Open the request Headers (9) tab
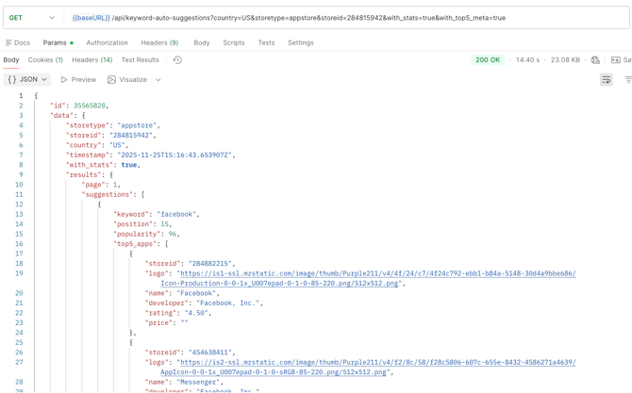This screenshot has width=632, height=393. coord(159,42)
